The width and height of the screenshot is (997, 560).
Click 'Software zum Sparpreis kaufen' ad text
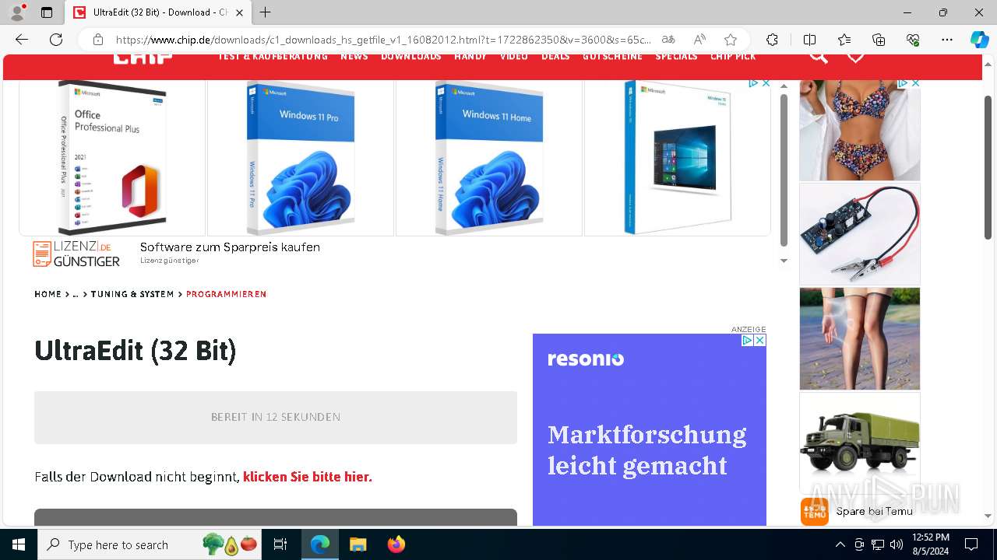230,247
